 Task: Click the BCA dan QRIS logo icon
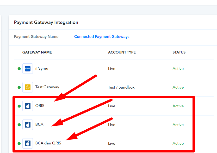click(x=28, y=143)
